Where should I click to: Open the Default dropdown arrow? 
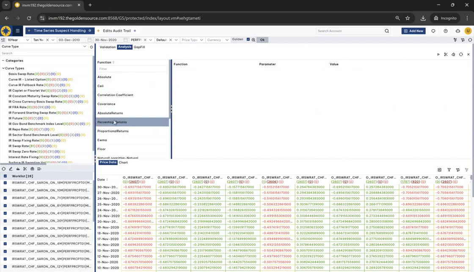coord(176,40)
